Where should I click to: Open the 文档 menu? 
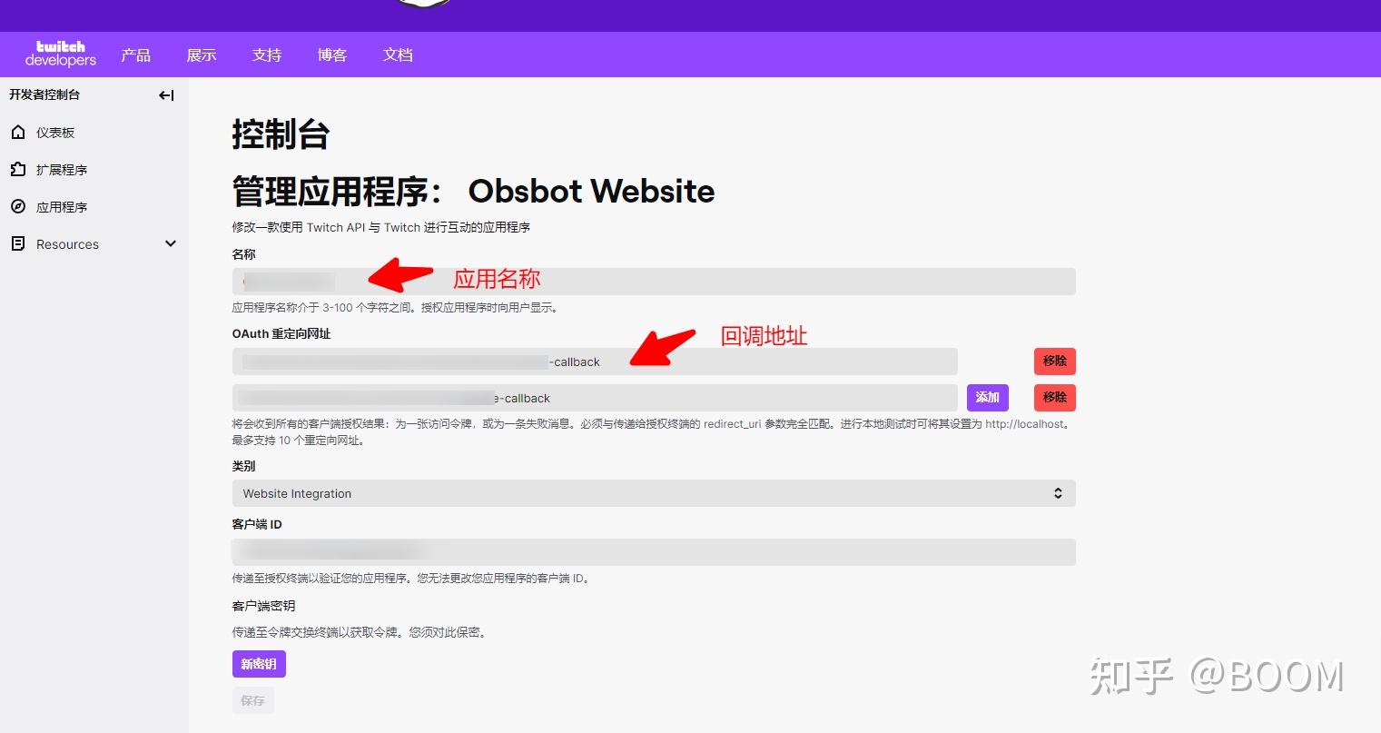(398, 55)
